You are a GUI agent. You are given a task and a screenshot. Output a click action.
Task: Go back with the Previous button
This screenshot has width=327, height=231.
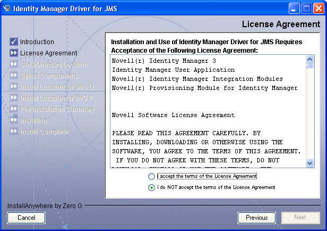coord(256,218)
